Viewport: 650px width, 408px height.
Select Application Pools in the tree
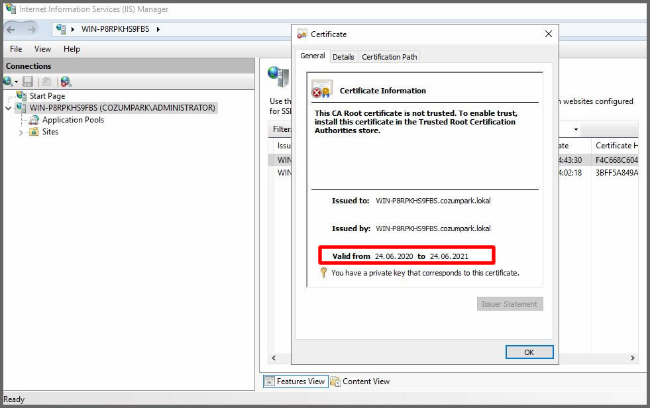pos(73,120)
